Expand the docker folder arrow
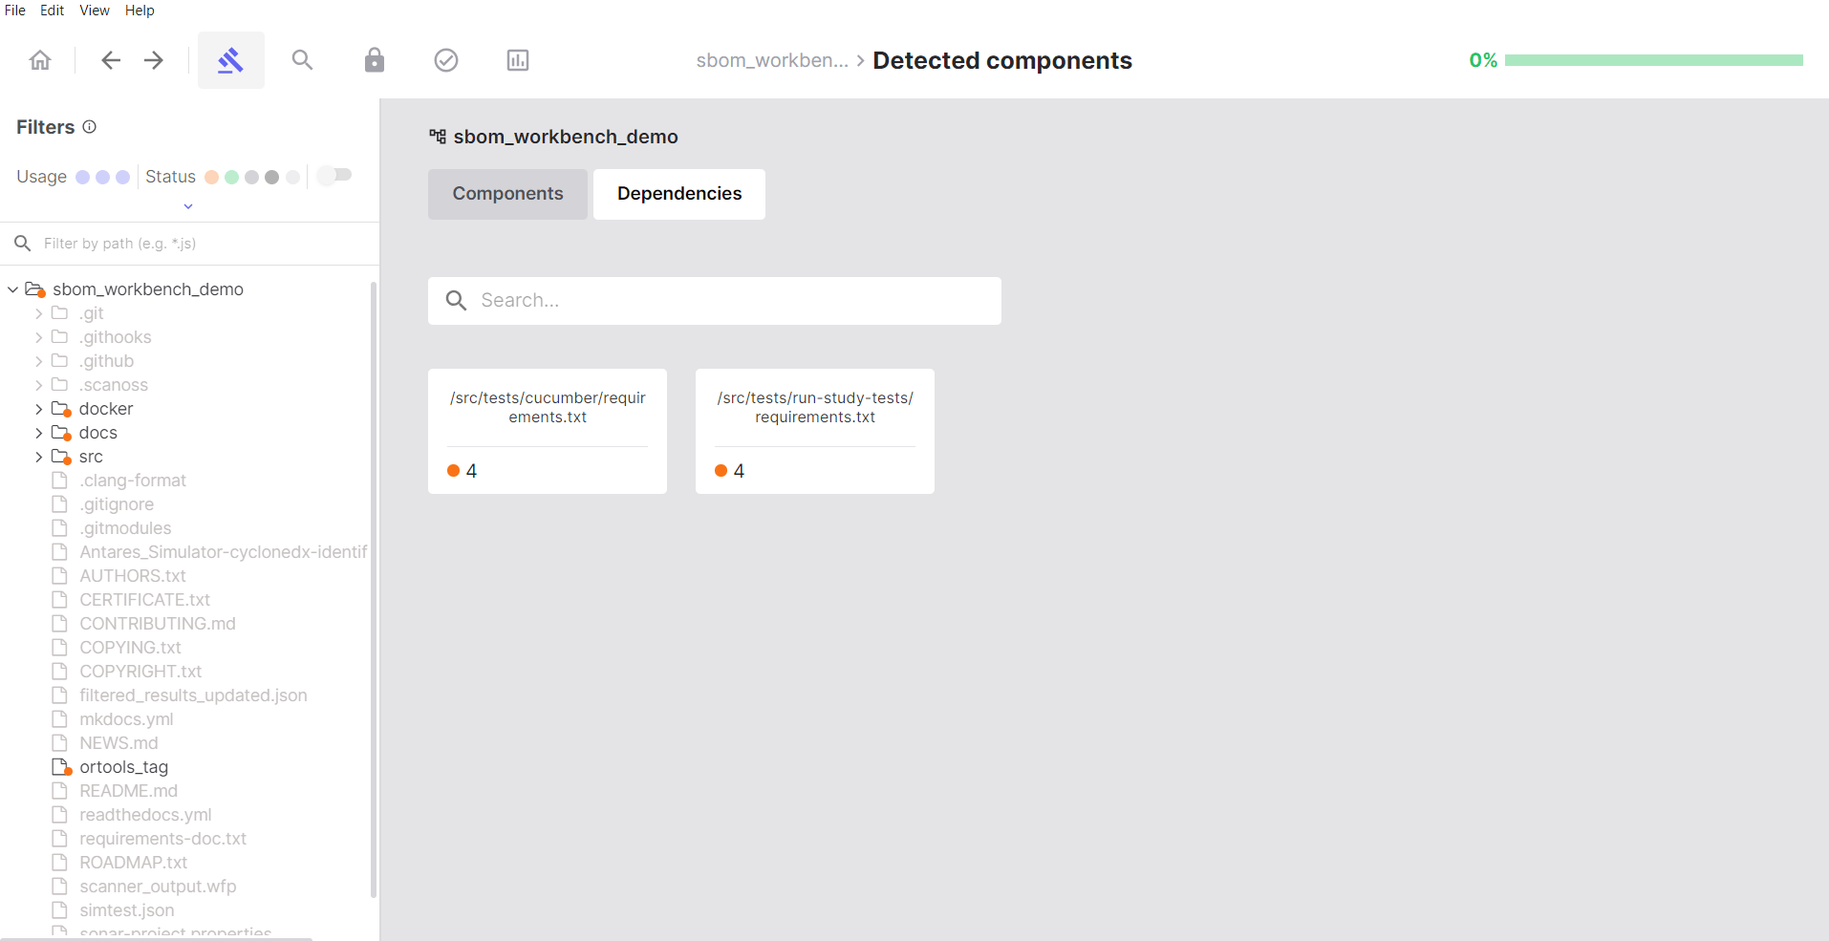Image resolution: width=1829 pixels, height=941 pixels. coord(39,409)
